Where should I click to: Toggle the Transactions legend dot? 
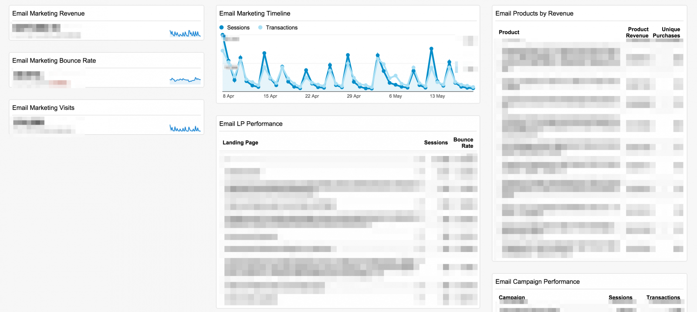coord(261,27)
